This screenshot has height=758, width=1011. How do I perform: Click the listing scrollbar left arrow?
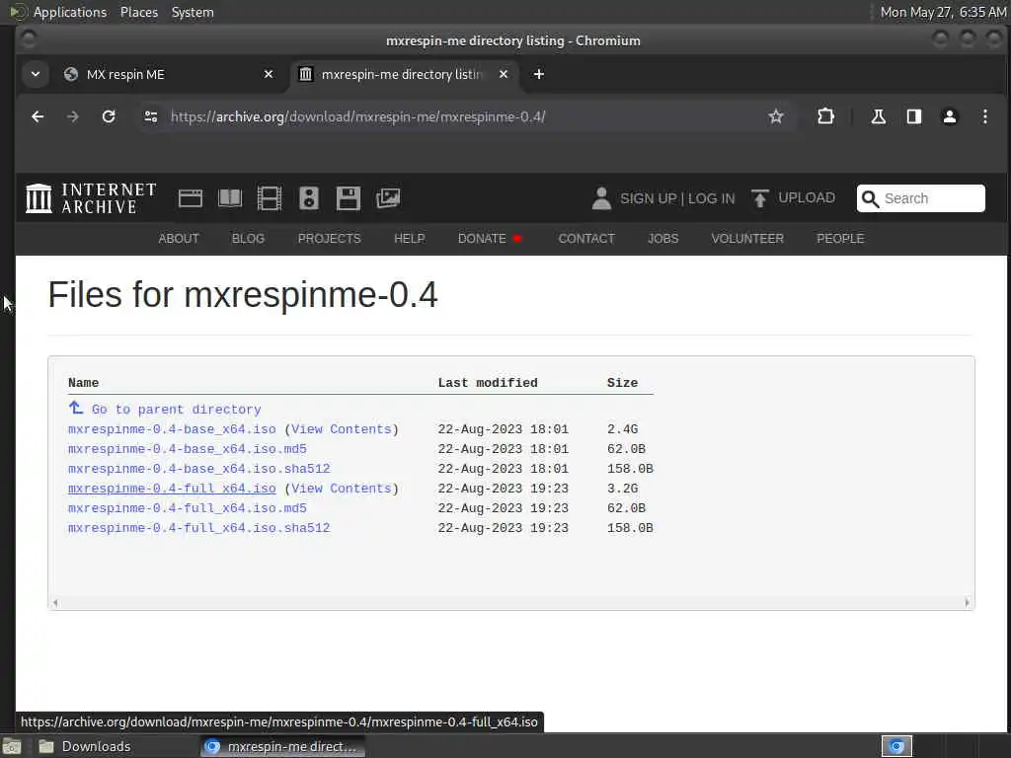[55, 603]
